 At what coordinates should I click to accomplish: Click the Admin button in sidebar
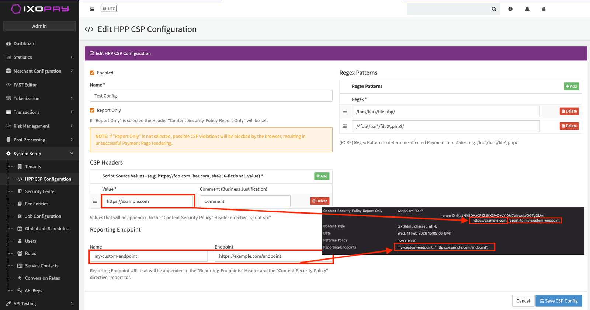point(39,26)
